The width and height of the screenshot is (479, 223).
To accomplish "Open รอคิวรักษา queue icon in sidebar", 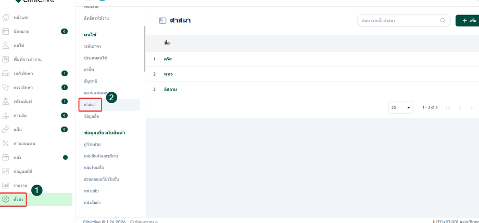I will tap(6, 74).
